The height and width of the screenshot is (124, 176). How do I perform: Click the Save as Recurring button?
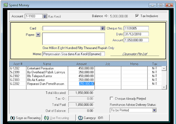[x=25, y=118]
